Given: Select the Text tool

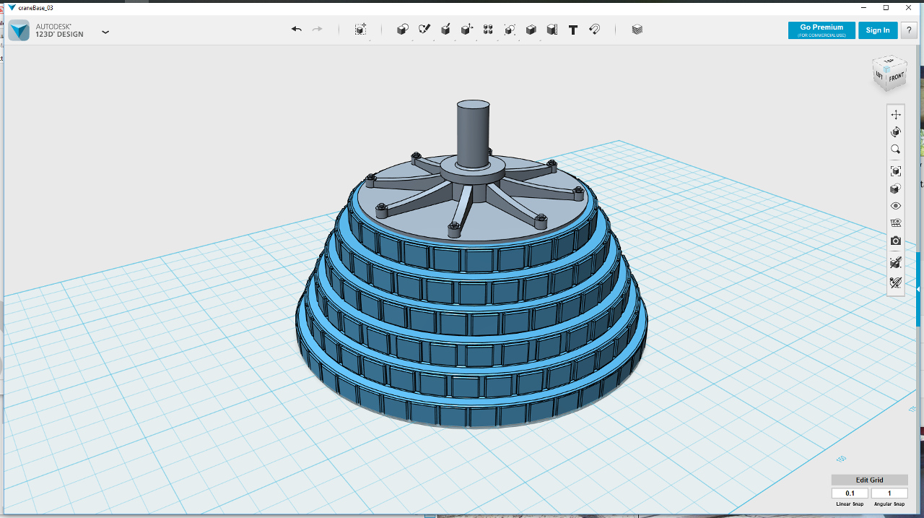Looking at the screenshot, I should tap(573, 30).
